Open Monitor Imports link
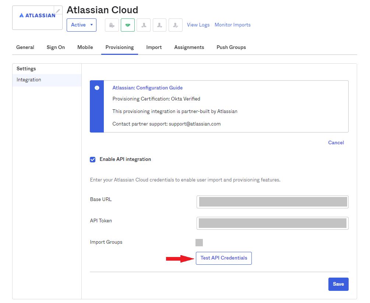This screenshot has width=370, height=303. click(x=232, y=25)
